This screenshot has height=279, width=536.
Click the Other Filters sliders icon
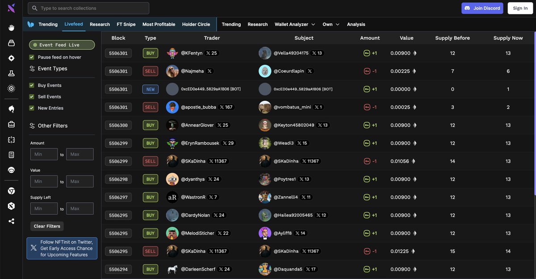32,125
